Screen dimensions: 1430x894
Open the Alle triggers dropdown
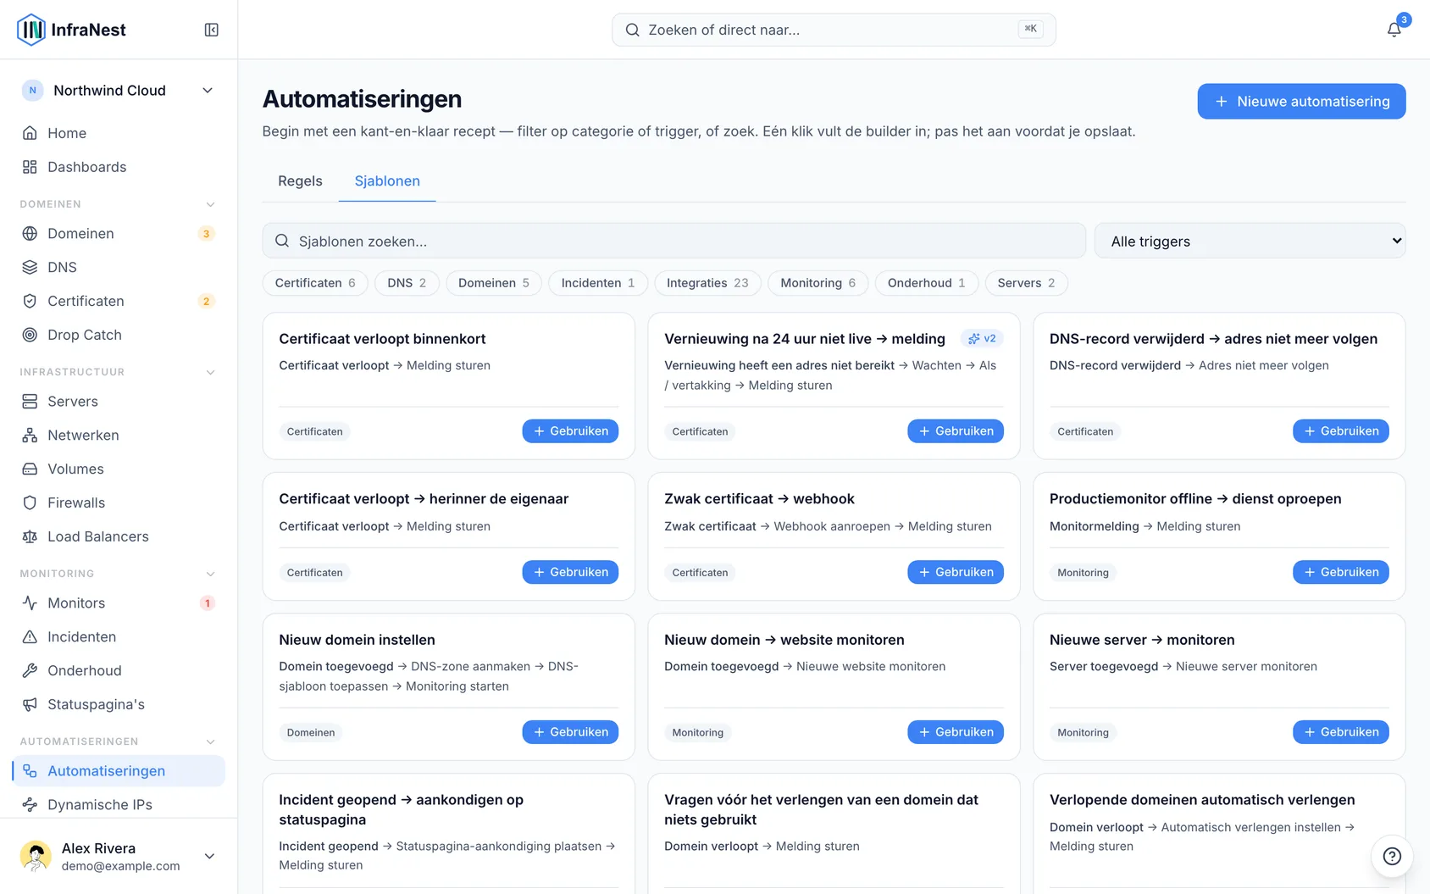1250,241
